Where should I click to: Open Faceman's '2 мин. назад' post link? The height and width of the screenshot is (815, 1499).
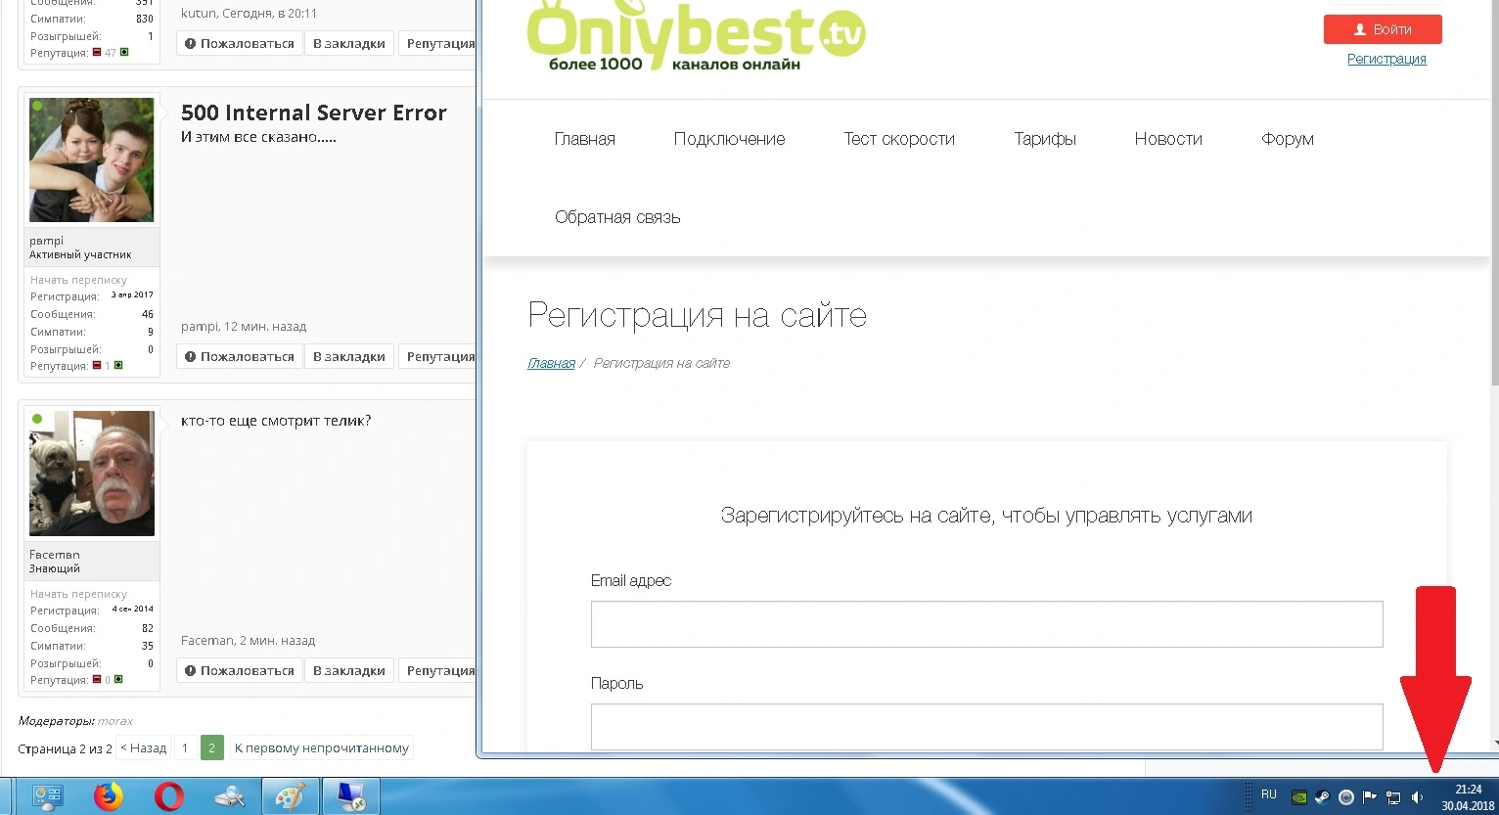pyautogui.click(x=278, y=641)
